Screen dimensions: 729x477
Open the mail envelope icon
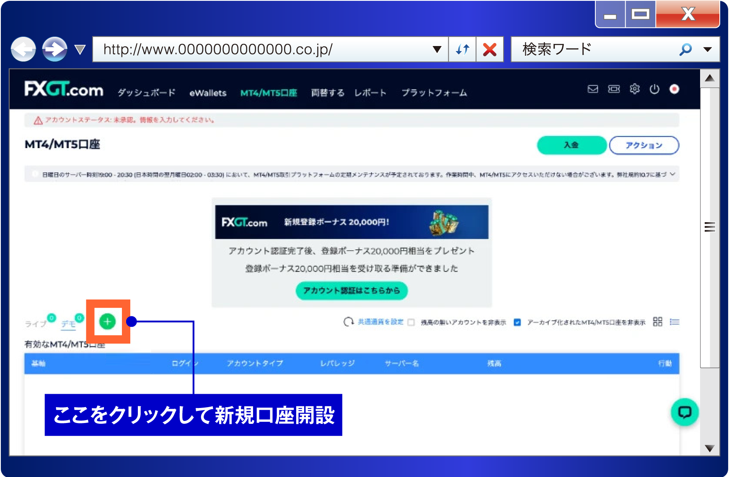[593, 89]
